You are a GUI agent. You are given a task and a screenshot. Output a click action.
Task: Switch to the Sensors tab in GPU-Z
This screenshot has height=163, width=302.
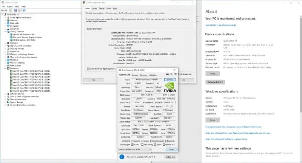135,75
